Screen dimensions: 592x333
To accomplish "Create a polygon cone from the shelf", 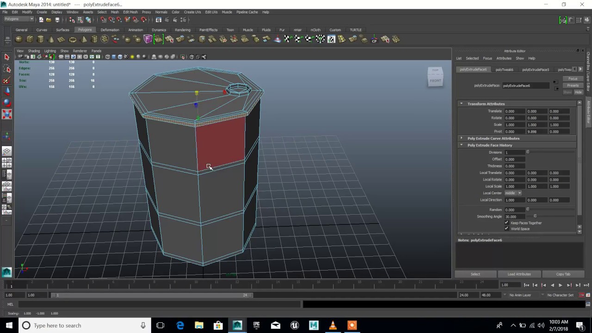I will 51,39.
